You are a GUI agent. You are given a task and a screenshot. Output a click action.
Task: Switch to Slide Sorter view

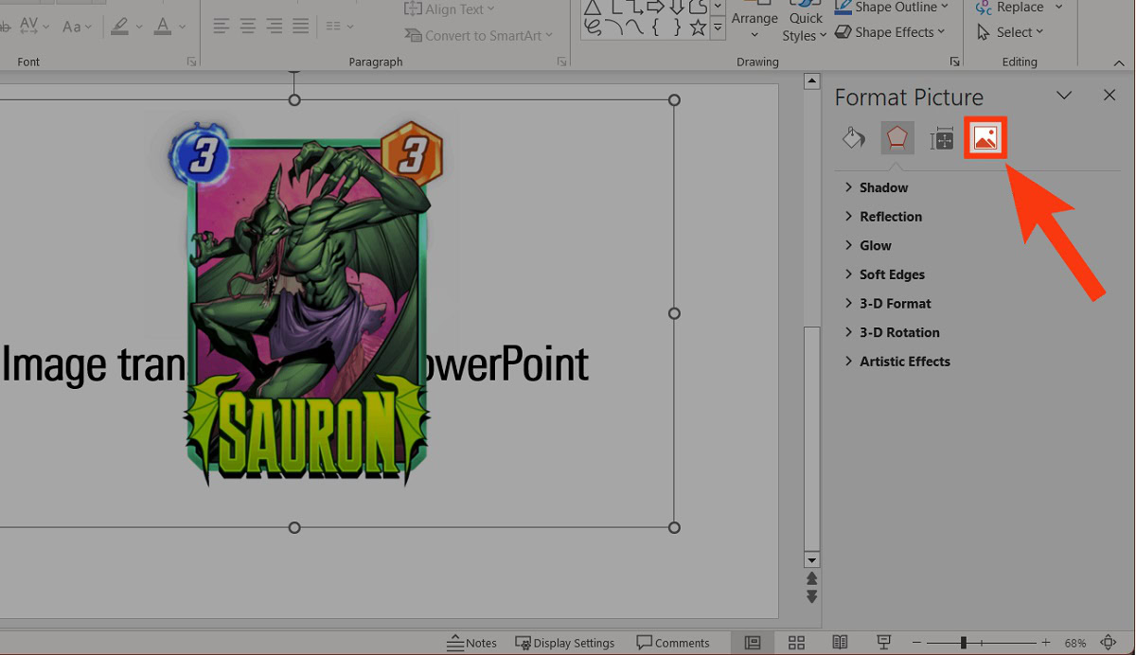point(796,643)
